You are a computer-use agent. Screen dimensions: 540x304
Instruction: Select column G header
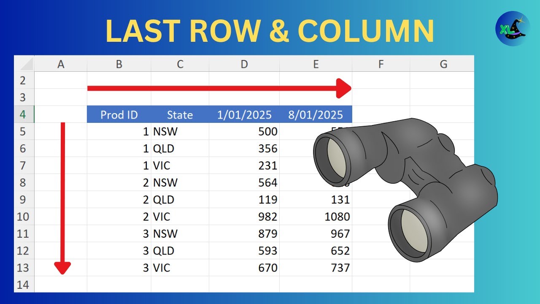point(442,64)
